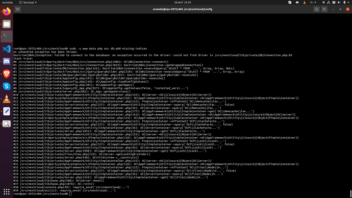Open Skype from the dock
The image size is (352, 198).
pyautogui.click(x=7, y=86)
